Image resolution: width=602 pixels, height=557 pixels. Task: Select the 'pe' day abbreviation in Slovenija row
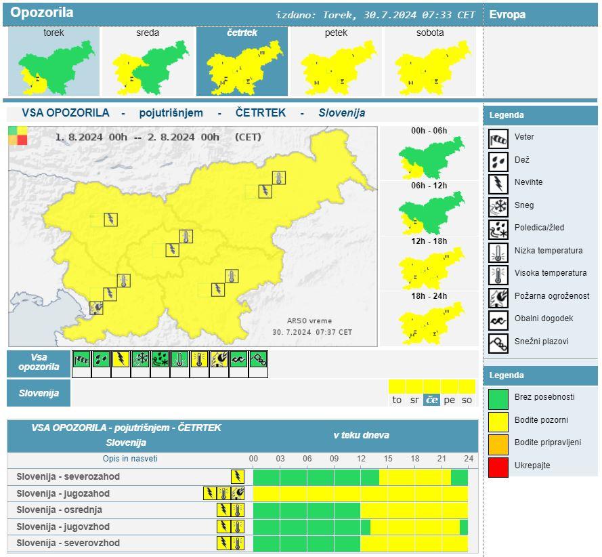click(449, 400)
